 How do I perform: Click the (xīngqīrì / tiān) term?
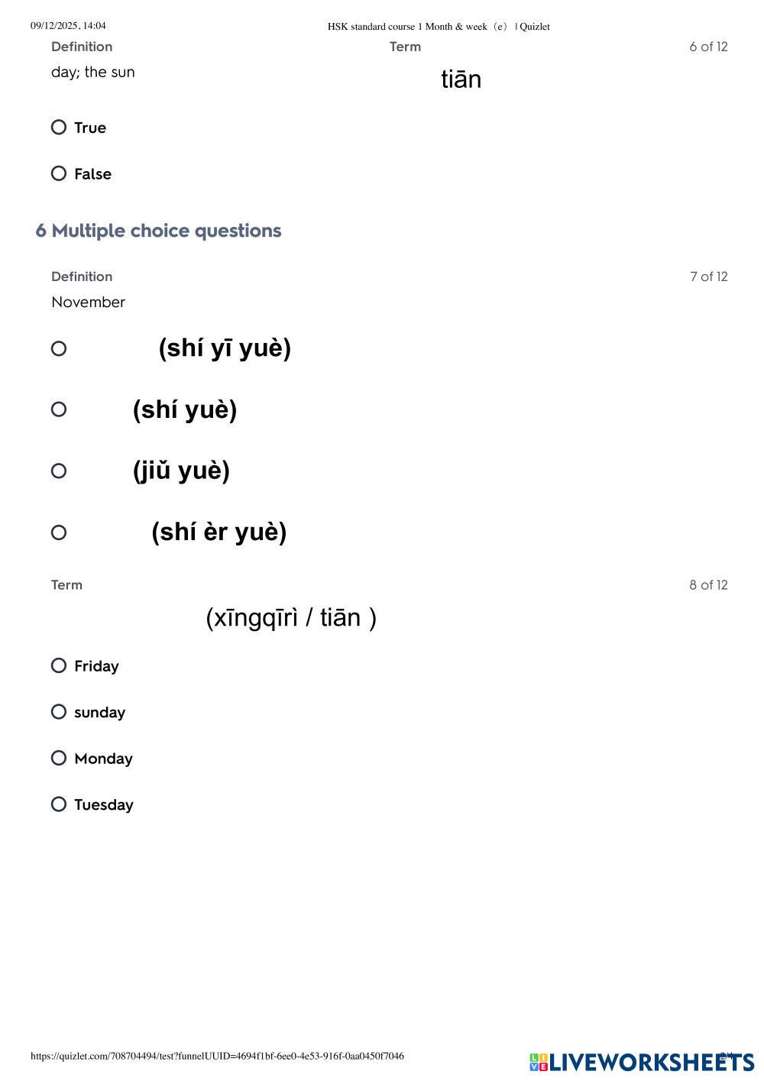click(x=291, y=617)
